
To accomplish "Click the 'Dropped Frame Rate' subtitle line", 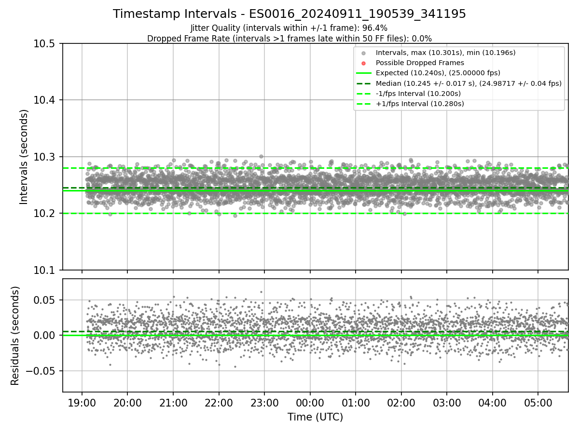I will (289, 39).
